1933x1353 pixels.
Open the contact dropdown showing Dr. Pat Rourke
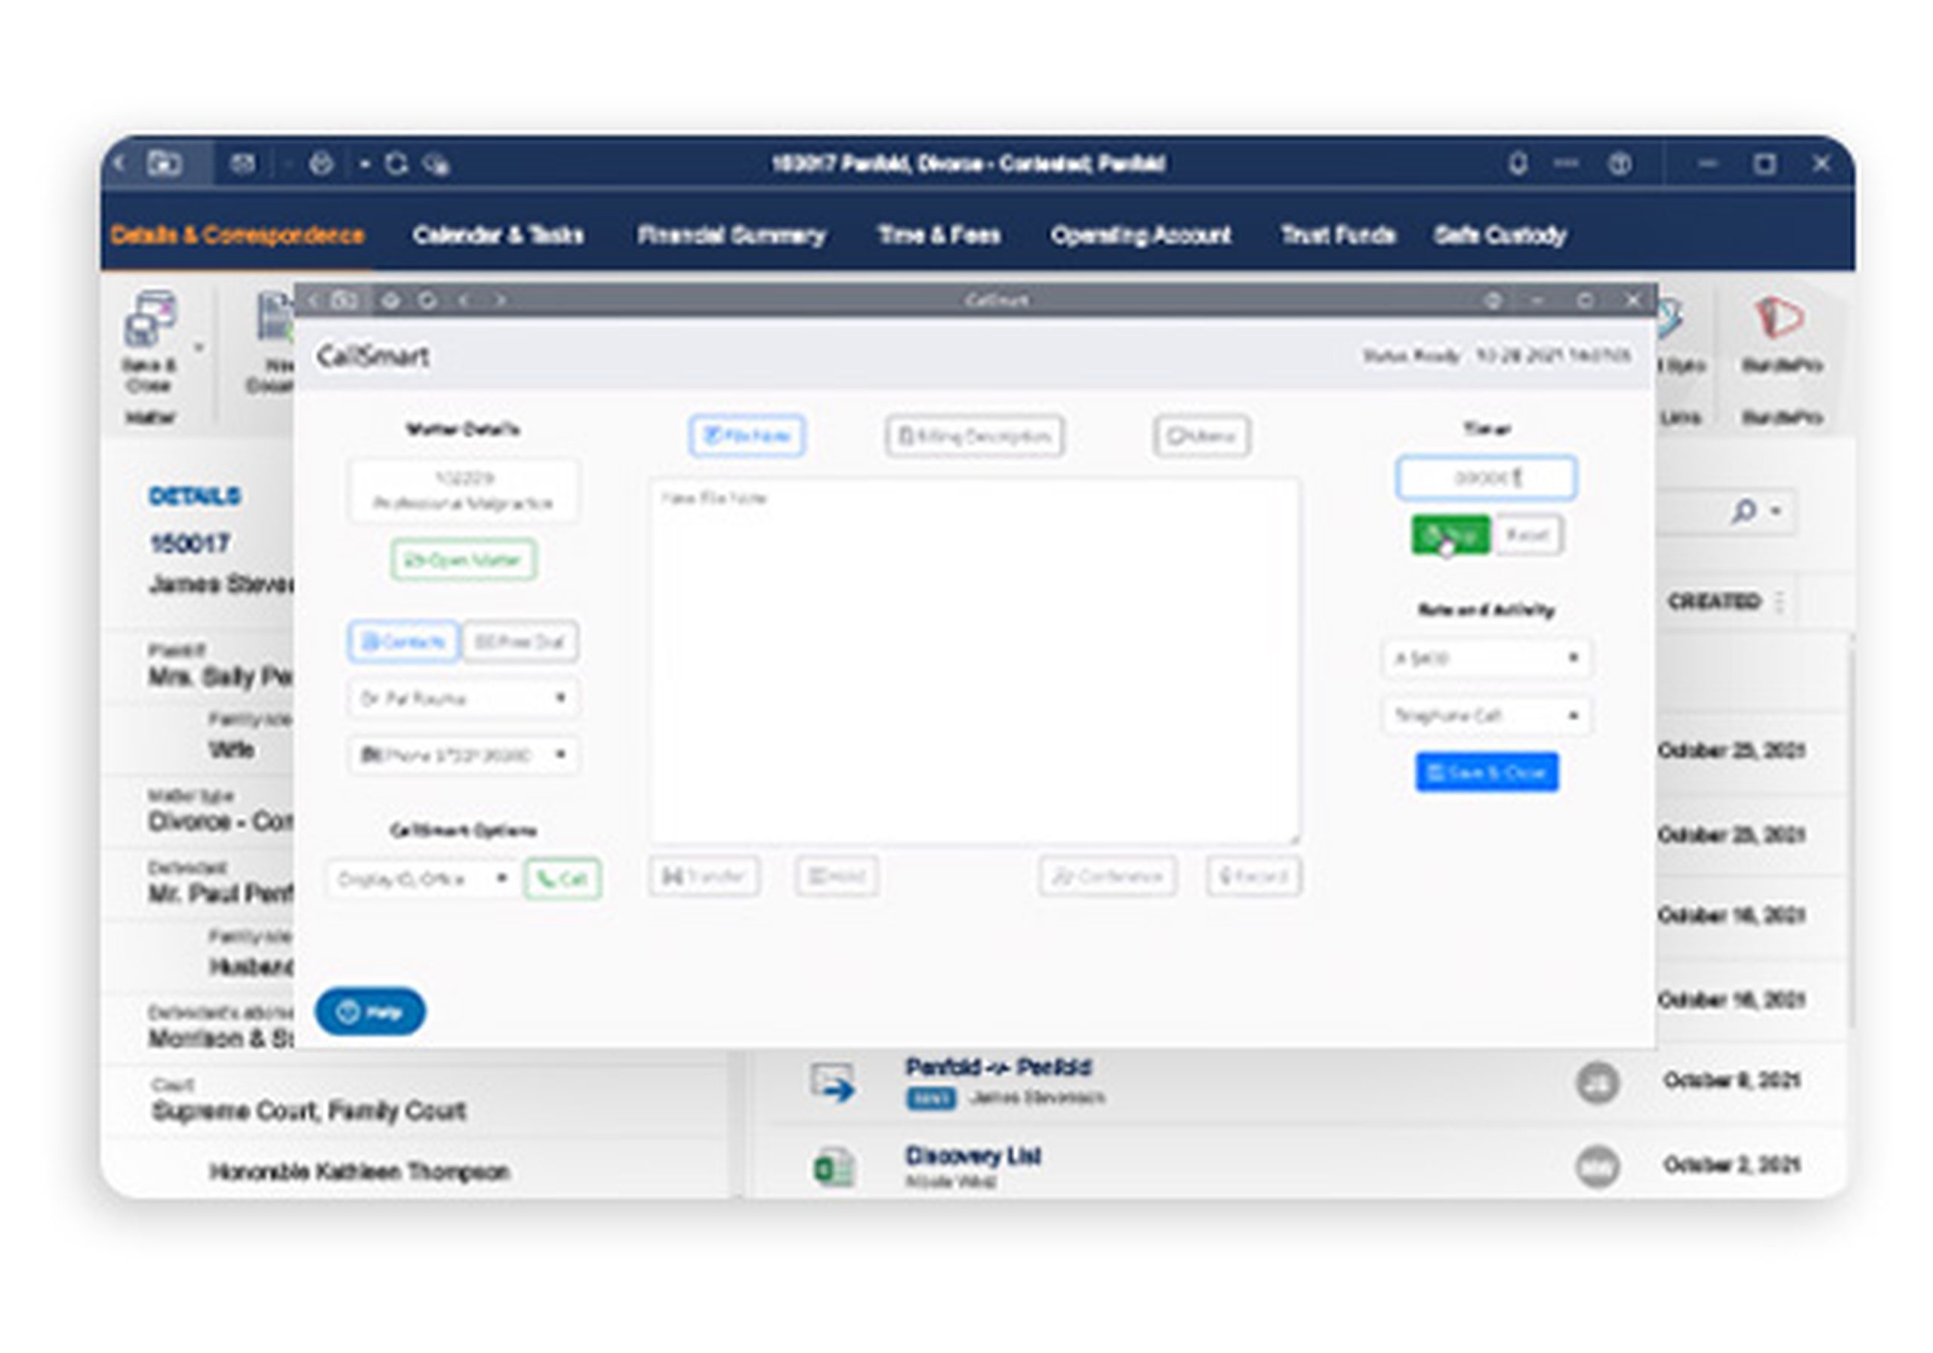pyautogui.click(x=463, y=698)
